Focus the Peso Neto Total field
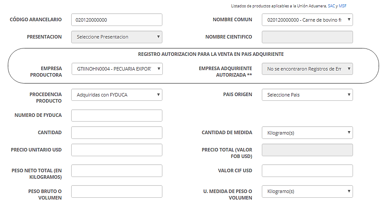 pyautogui.click(x=117, y=171)
